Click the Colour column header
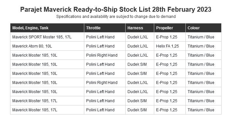Viewport: 230px width, 123px height. coord(203,28)
